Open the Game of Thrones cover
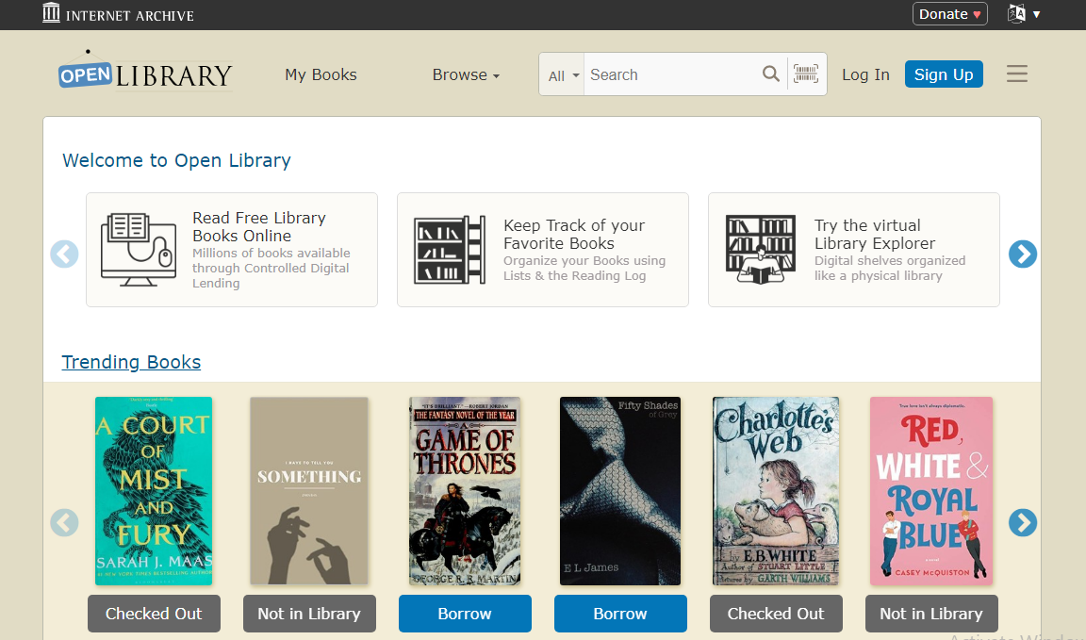Viewport: 1086px width, 640px height. (465, 491)
